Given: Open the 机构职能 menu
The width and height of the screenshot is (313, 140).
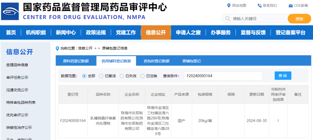Looking at the screenshot, I should (36, 32).
